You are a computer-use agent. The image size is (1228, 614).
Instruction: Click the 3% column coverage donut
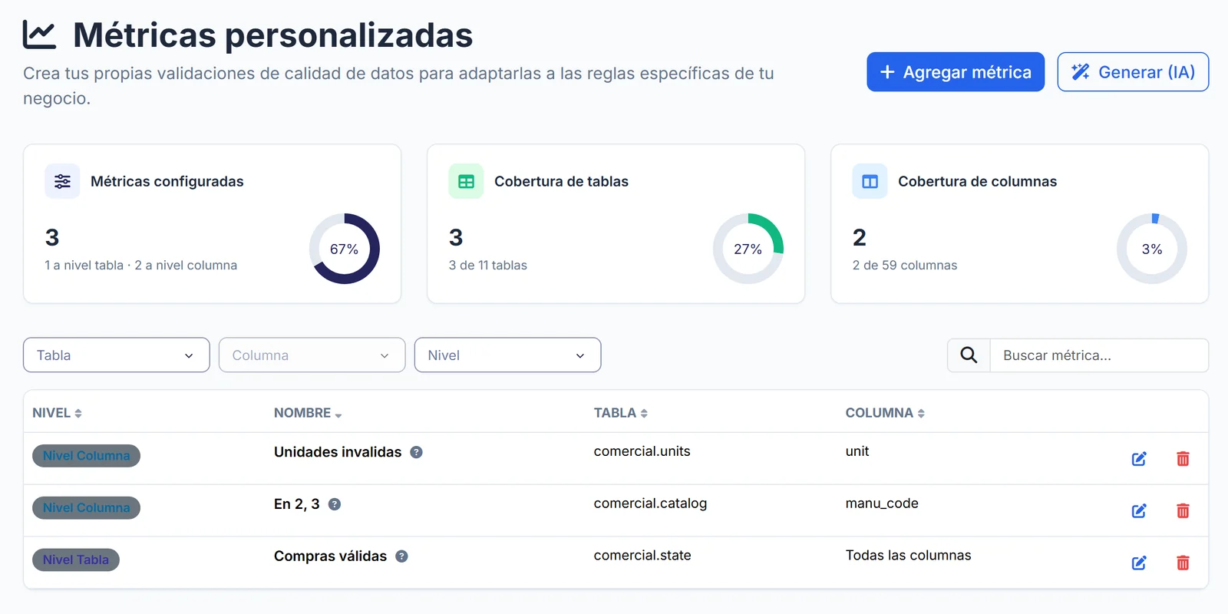(1152, 249)
